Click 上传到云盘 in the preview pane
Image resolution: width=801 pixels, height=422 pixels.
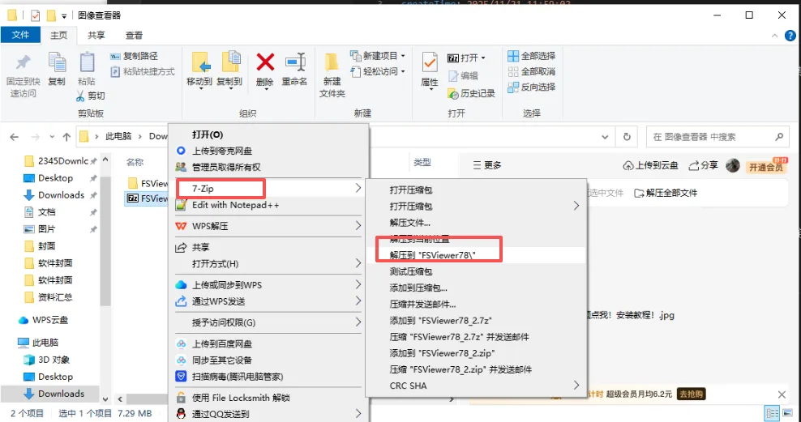pos(651,165)
